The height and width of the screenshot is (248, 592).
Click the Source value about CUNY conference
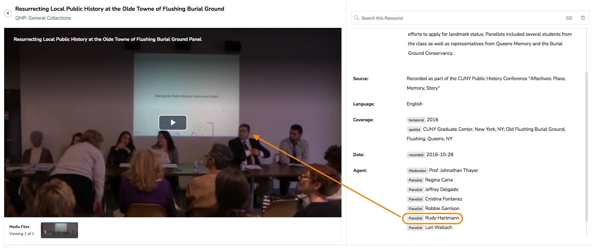click(486, 83)
